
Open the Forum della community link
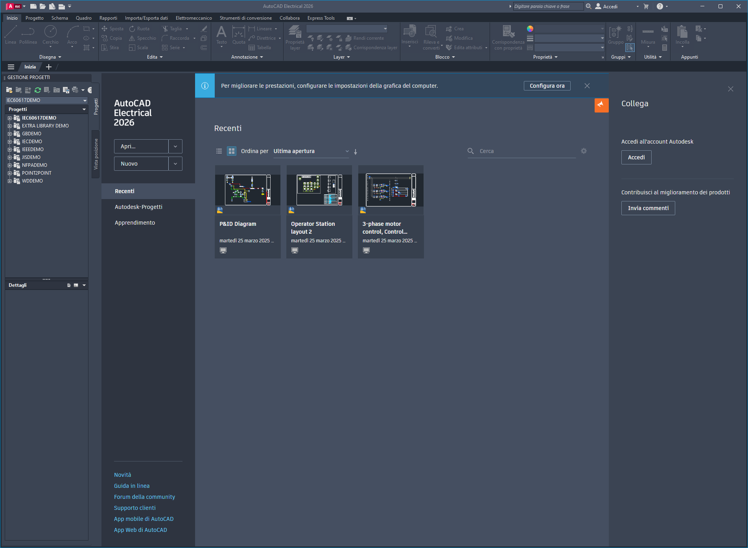click(144, 497)
